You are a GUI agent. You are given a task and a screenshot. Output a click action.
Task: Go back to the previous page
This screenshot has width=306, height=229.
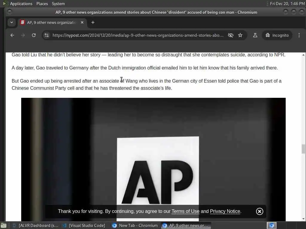(12, 35)
